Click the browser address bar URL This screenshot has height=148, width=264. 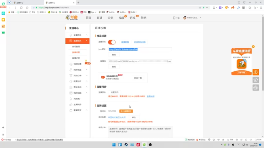tap(53, 8)
